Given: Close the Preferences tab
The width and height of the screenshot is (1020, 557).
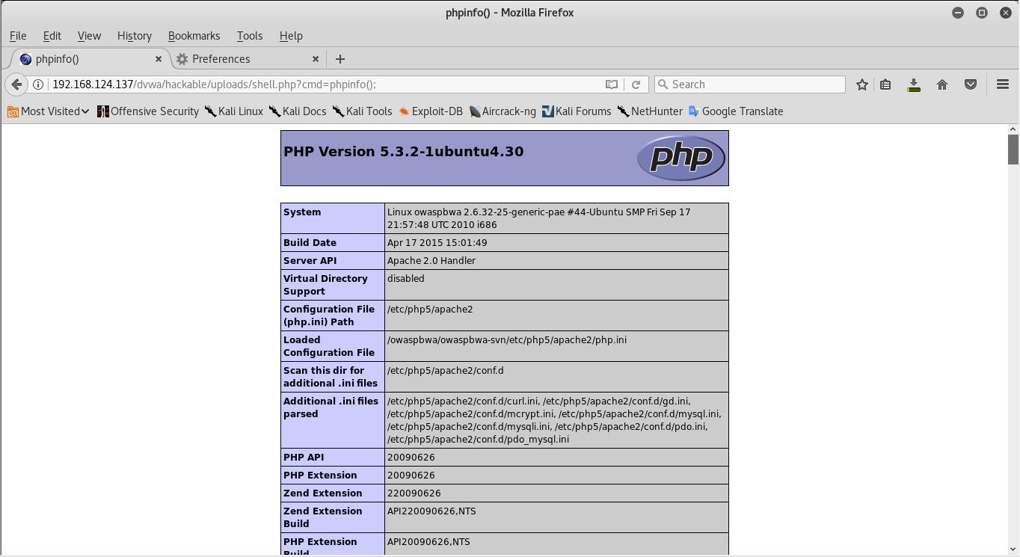Looking at the screenshot, I should click(316, 59).
